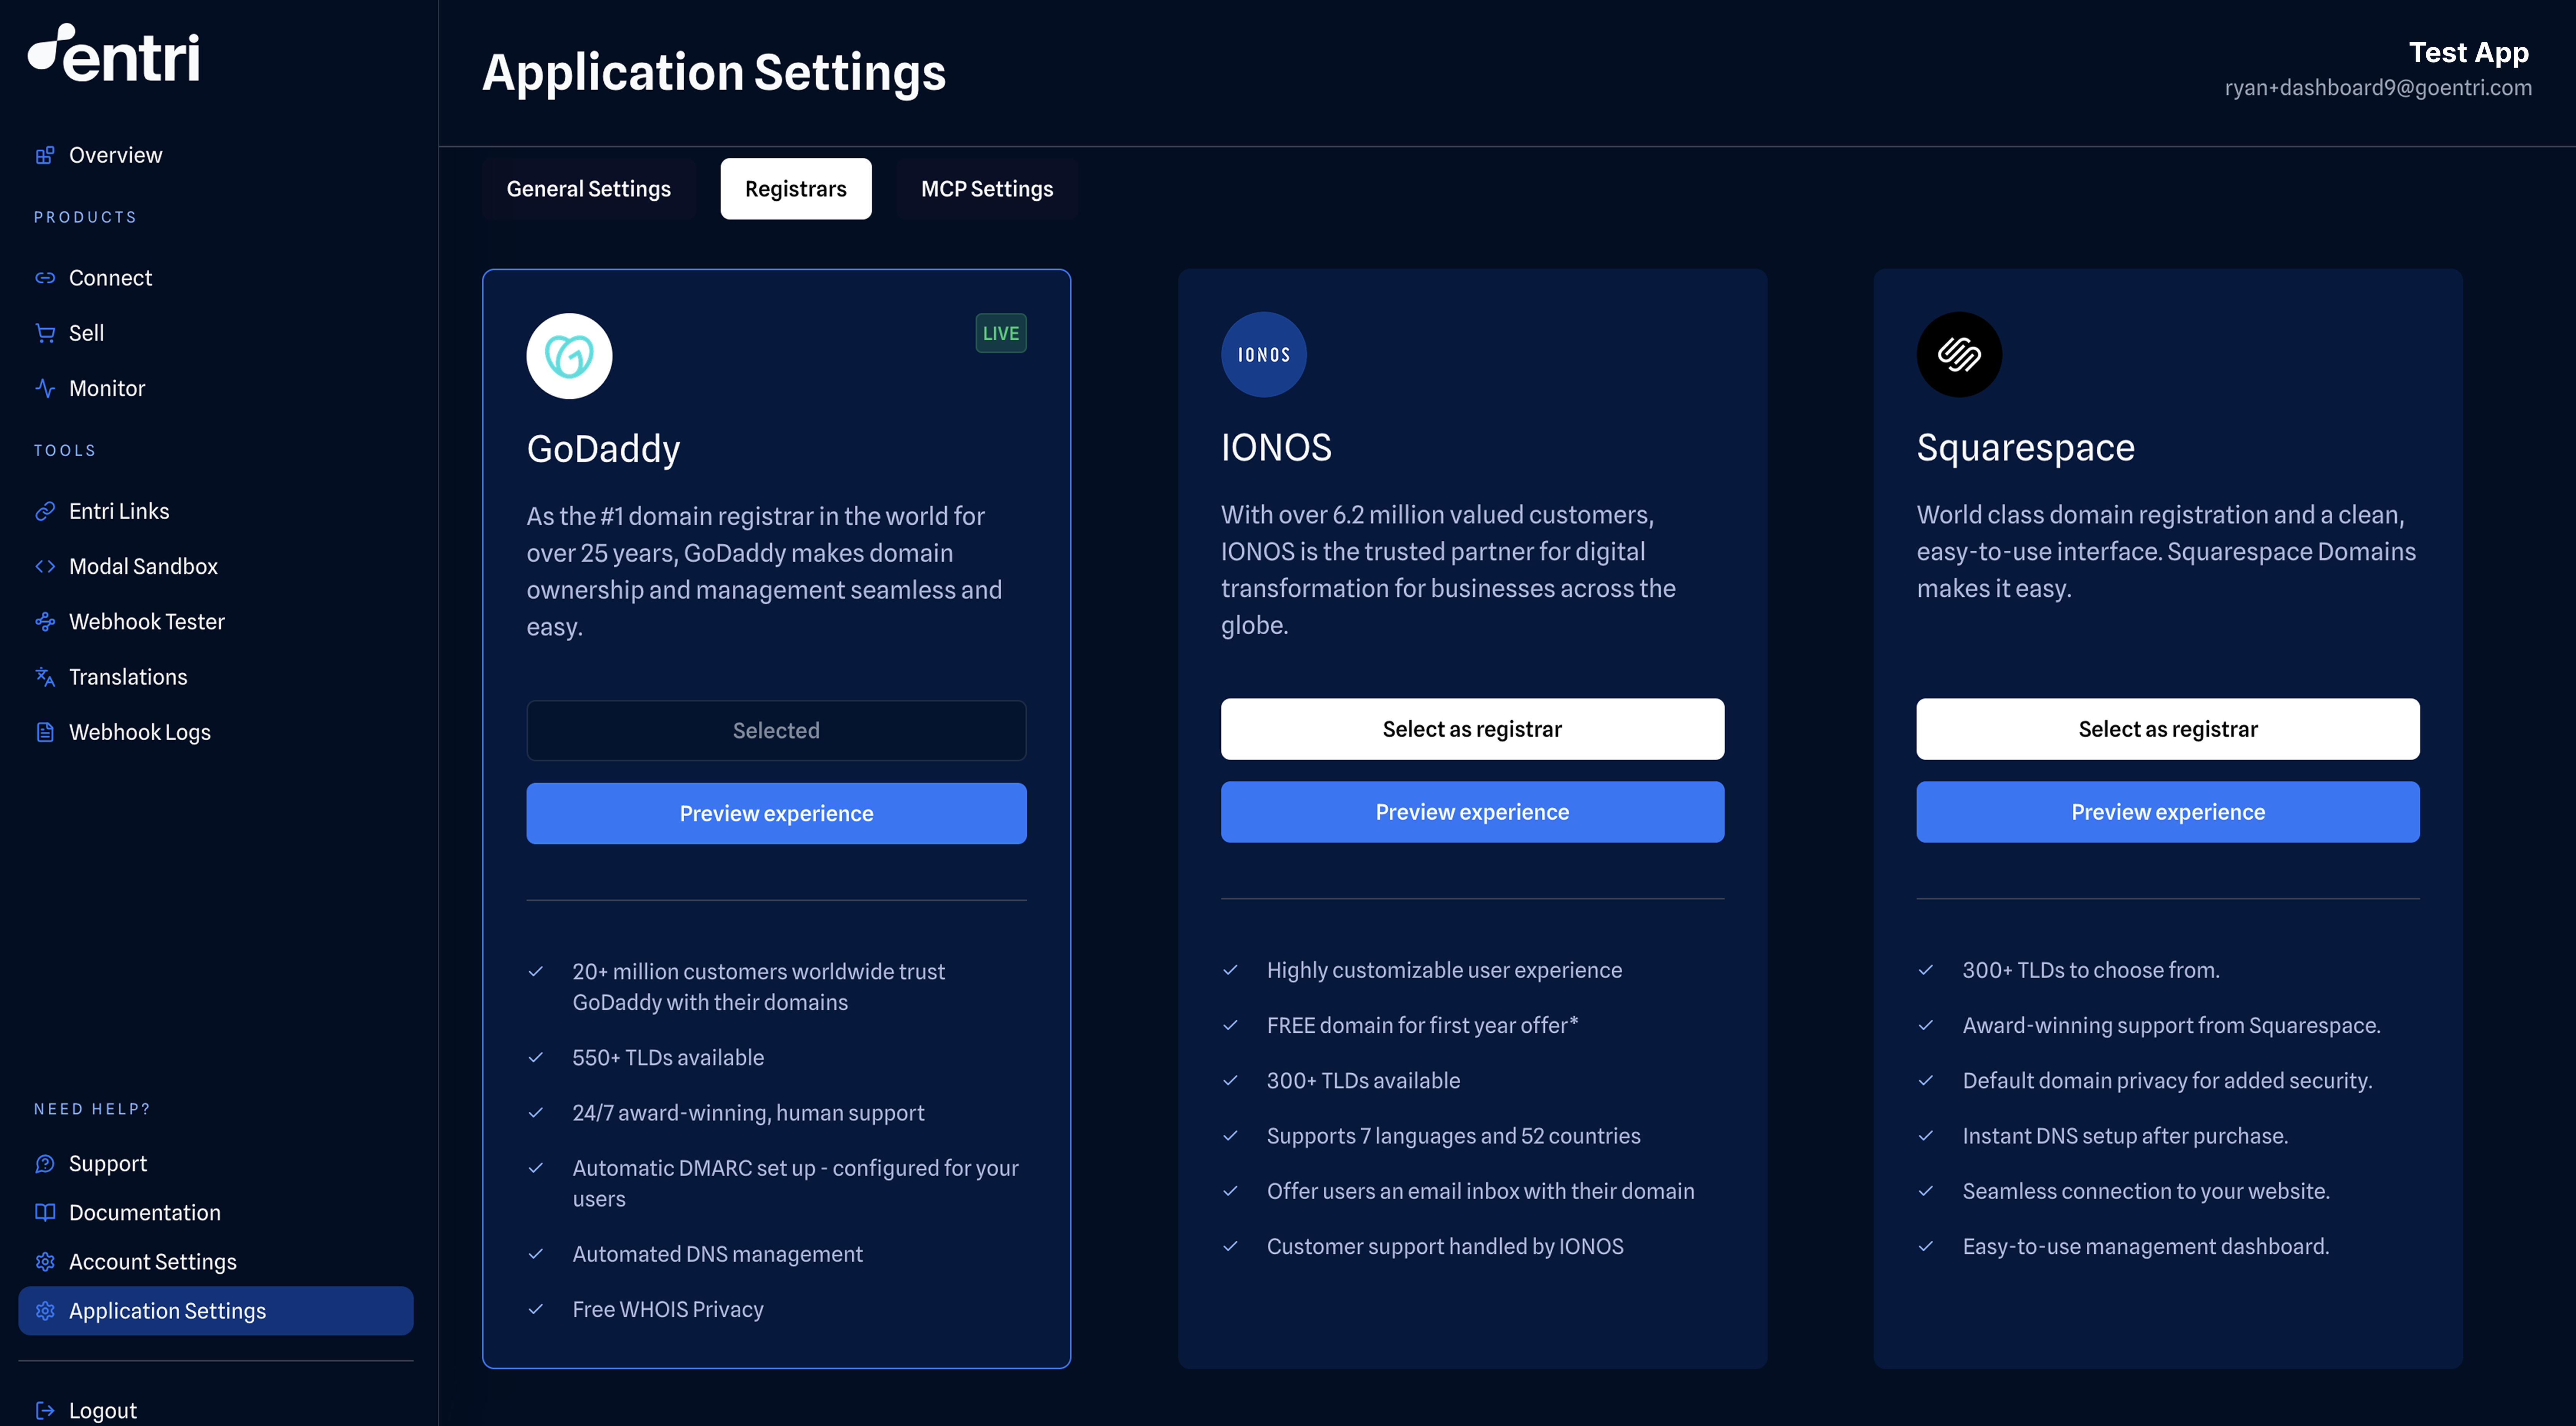
Task: Click the Monitor pulse icon
Action: tap(45, 388)
